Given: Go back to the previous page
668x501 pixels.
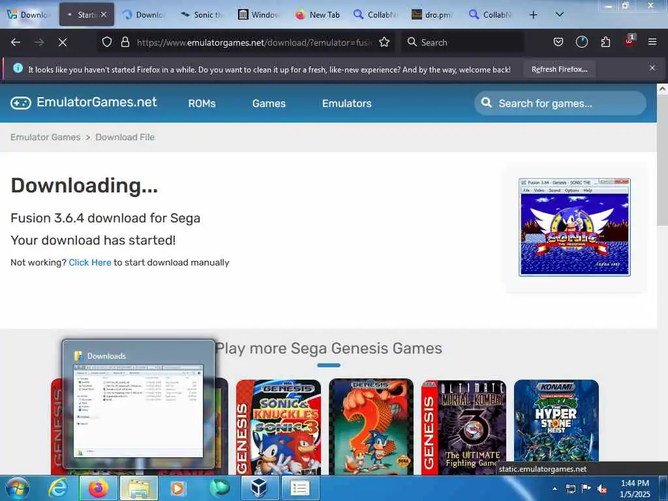Looking at the screenshot, I should [16, 42].
